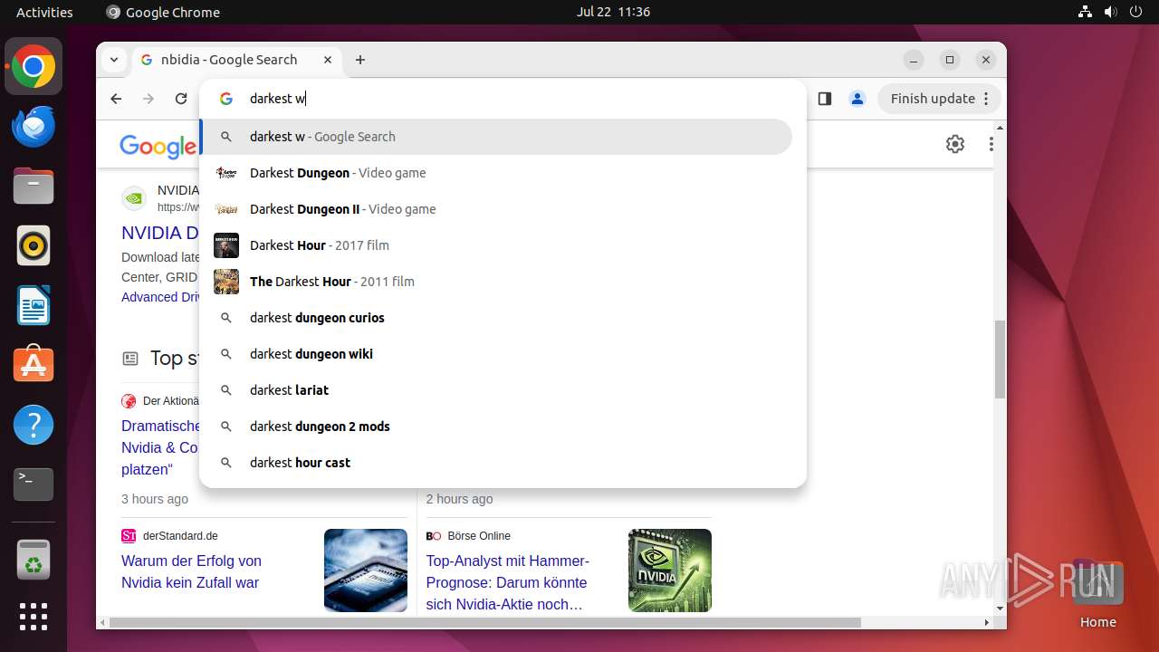This screenshot has width=1159, height=652.
Task: Open Google page three-dot options menu
Action: pyautogui.click(x=991, y=144)
